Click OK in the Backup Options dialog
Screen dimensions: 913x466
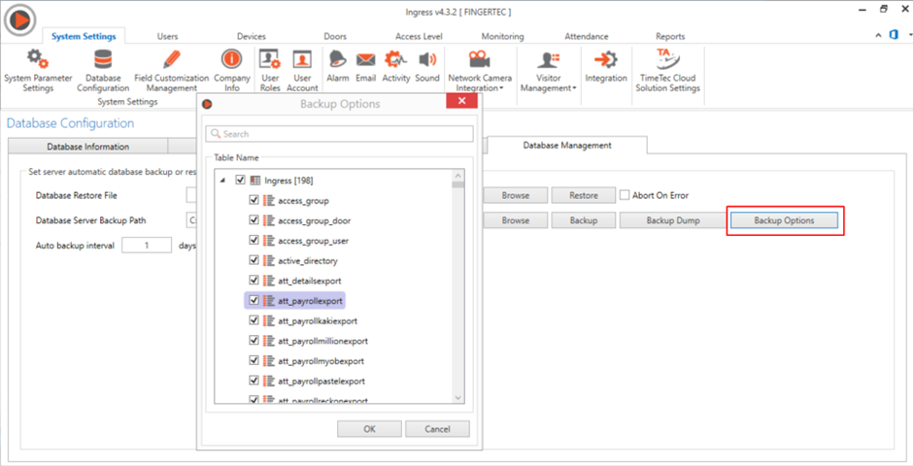tap(369, 429)
